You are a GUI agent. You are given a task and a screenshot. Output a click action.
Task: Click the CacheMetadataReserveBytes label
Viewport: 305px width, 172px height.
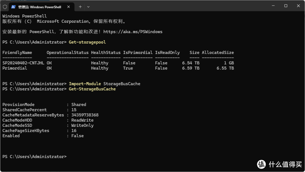(33, 115)
